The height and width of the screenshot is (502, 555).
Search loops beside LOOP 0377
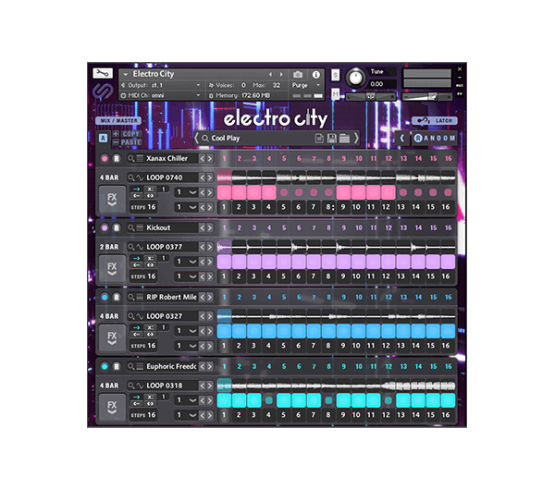(131, 247)
